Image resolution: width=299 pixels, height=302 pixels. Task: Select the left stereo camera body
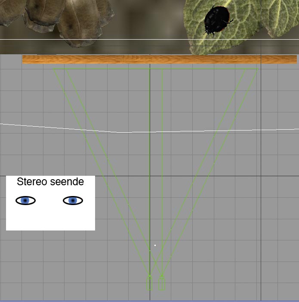(150, 283)
